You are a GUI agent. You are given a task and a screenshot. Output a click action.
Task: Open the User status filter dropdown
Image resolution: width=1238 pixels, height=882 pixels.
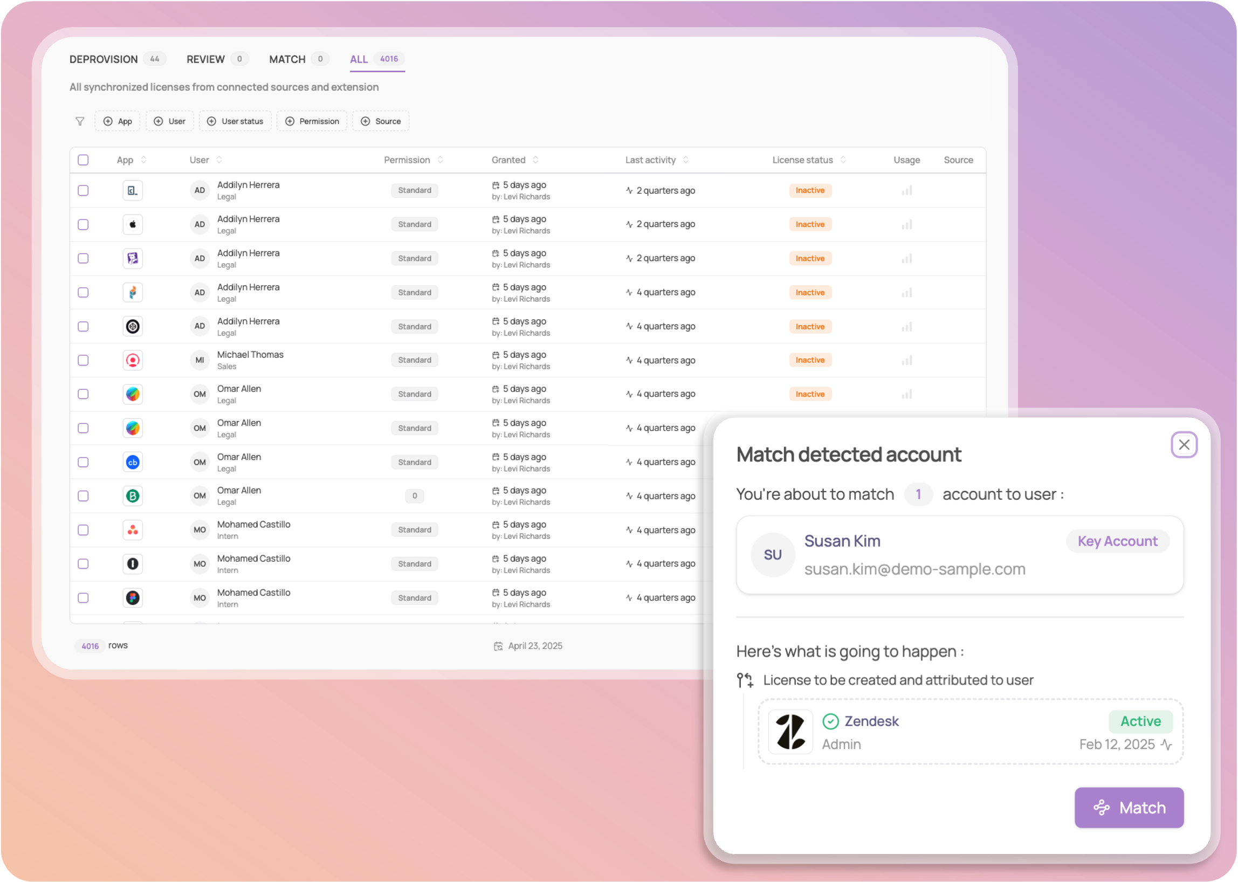pos(235,121)
